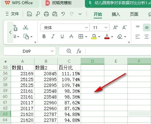Click the export/share icon beside Save

(38, 14)
